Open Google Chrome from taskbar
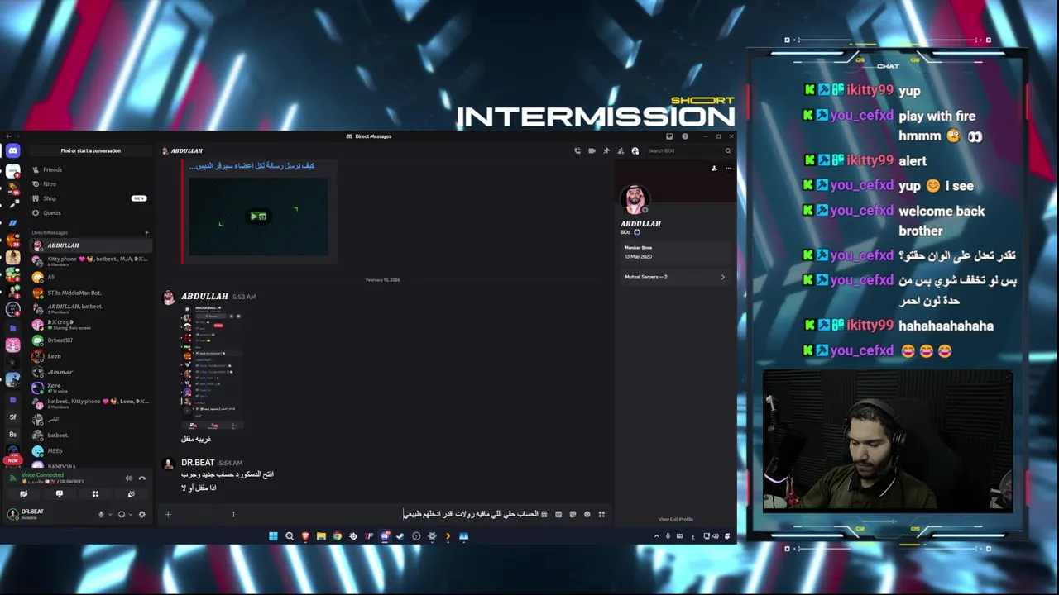 (x=337, y=536)
